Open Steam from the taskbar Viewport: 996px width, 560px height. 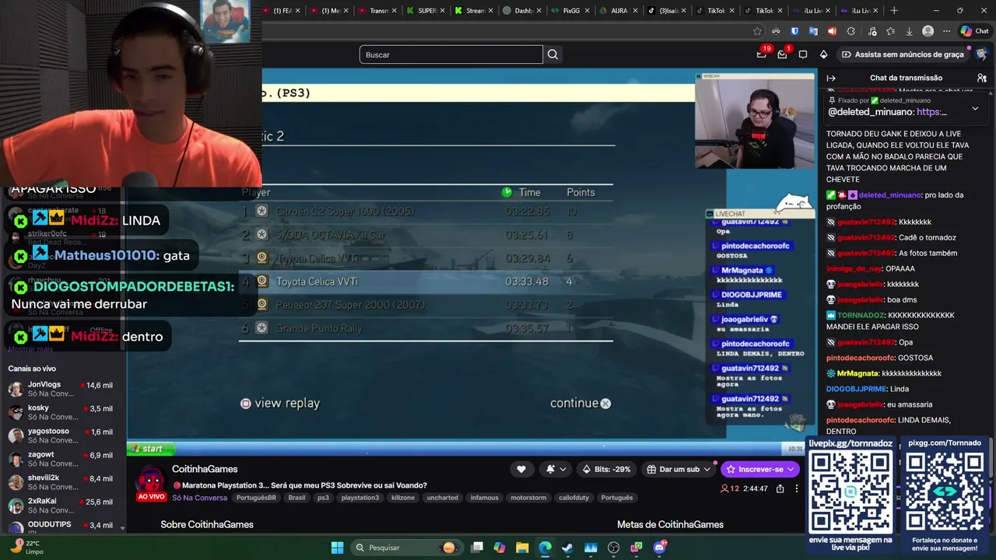567,548
